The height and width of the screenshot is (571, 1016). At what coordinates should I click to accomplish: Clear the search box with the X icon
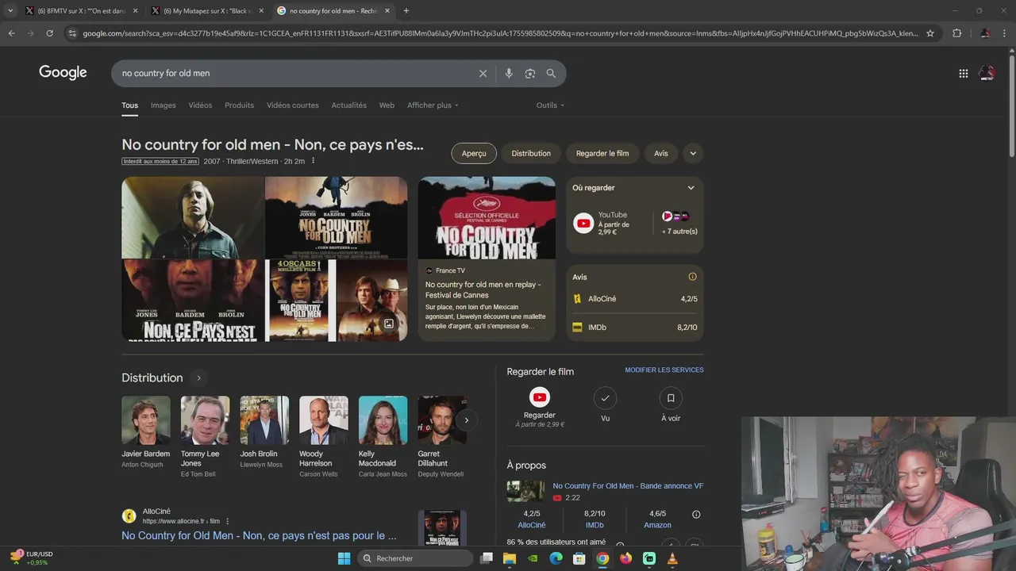pos(483,73)
